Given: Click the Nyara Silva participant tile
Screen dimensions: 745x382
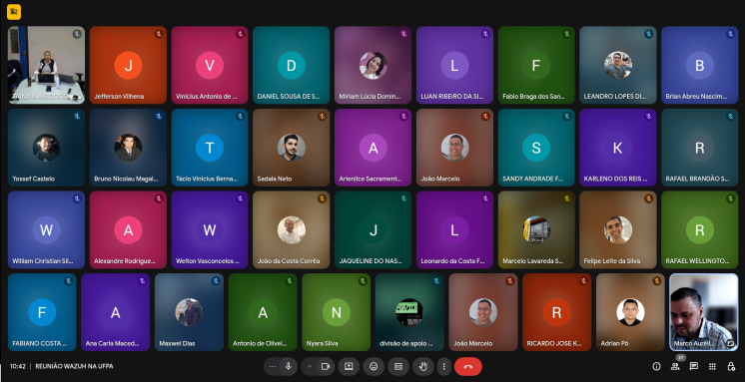Looking at the screenshot, I should pos(336,312).
